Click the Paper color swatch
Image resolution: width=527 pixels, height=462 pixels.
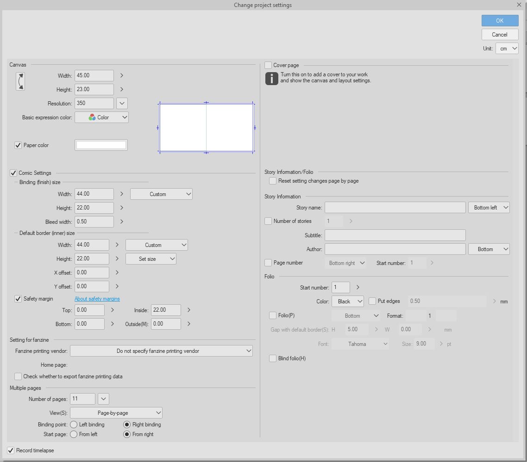click(x=101, y=145)
